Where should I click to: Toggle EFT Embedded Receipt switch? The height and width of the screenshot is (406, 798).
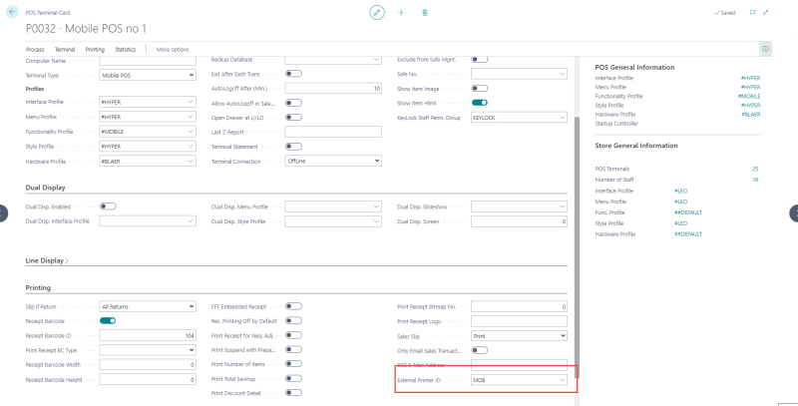tap(293, 306)
